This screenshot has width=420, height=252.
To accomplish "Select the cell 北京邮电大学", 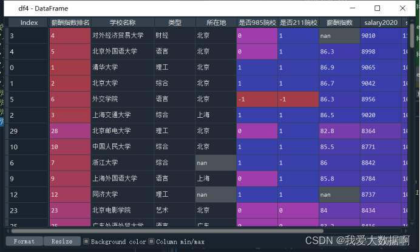I will pyautogui.click(x=123, y=131).
